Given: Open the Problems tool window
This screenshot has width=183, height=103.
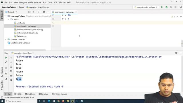Looking at the screenshot, I should (x=30, y=94).
